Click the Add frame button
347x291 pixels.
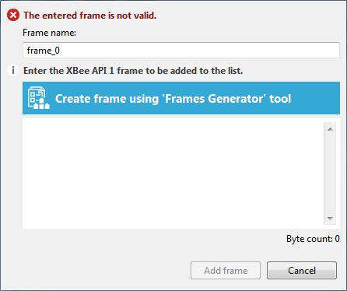tap(226, 270)
